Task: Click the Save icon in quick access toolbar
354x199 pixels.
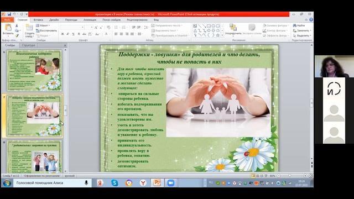Action: point(9,14)
